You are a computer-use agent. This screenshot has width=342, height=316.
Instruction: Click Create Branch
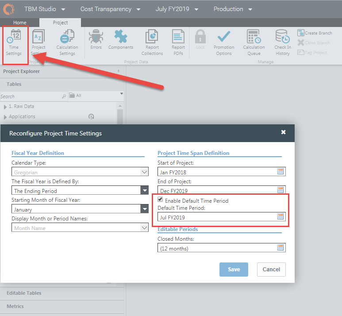click(315, 33)
